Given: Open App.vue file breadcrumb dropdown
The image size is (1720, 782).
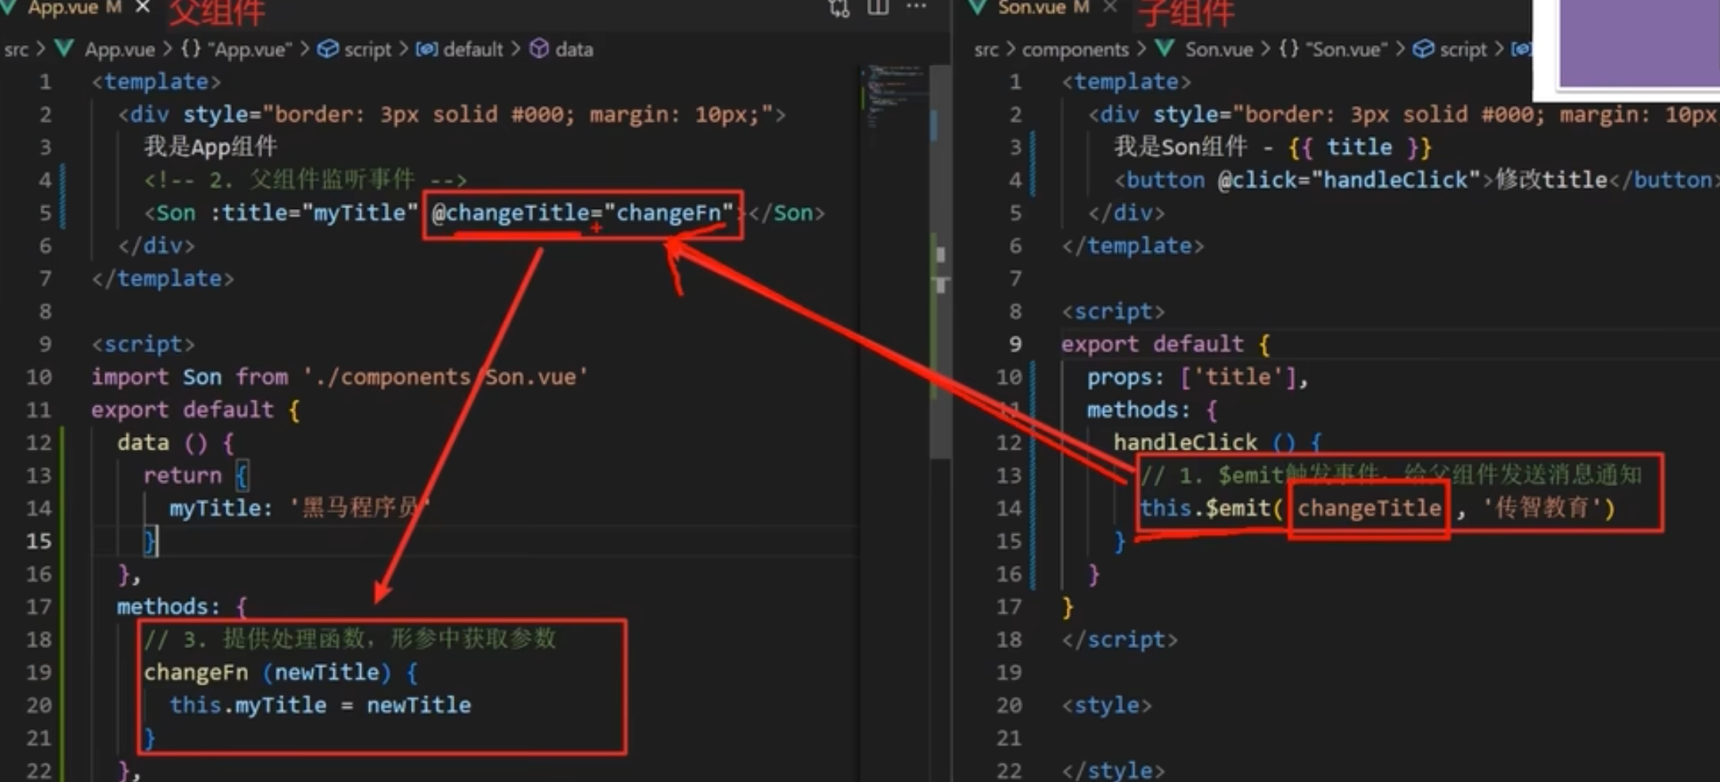Looking at the screenshot, I should 120,49.
